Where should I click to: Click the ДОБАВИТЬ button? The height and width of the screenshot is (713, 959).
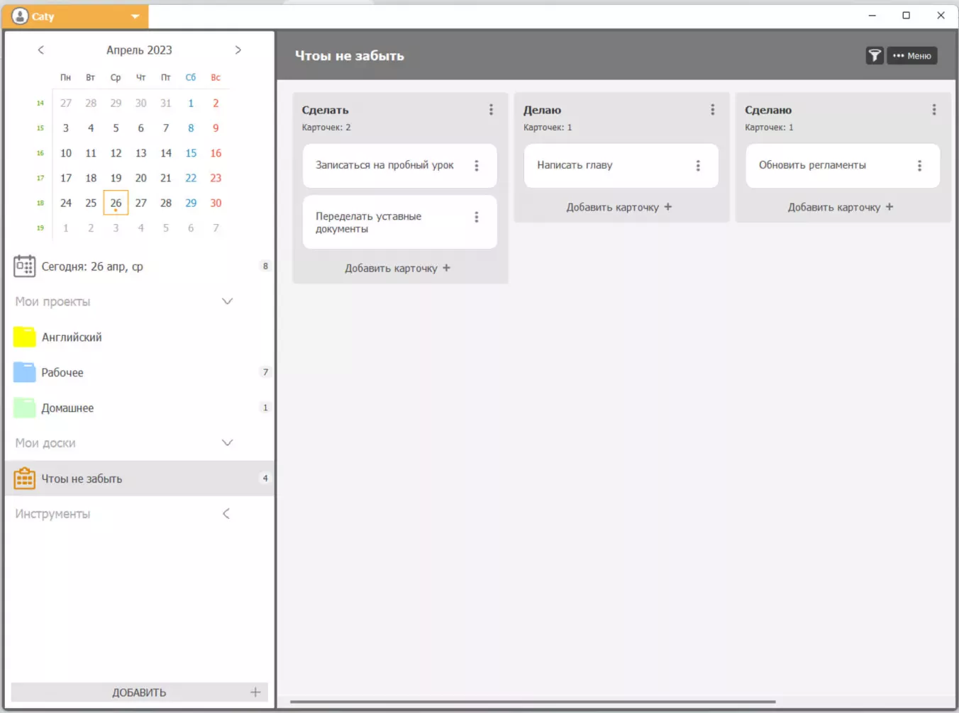(x=140, y=692)
